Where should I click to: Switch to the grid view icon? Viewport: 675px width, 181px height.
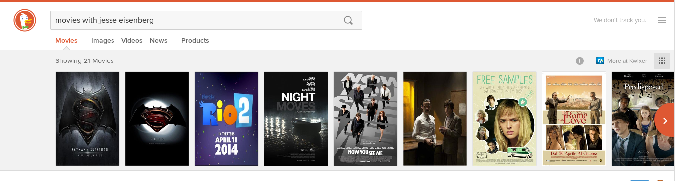coord(662,61)
